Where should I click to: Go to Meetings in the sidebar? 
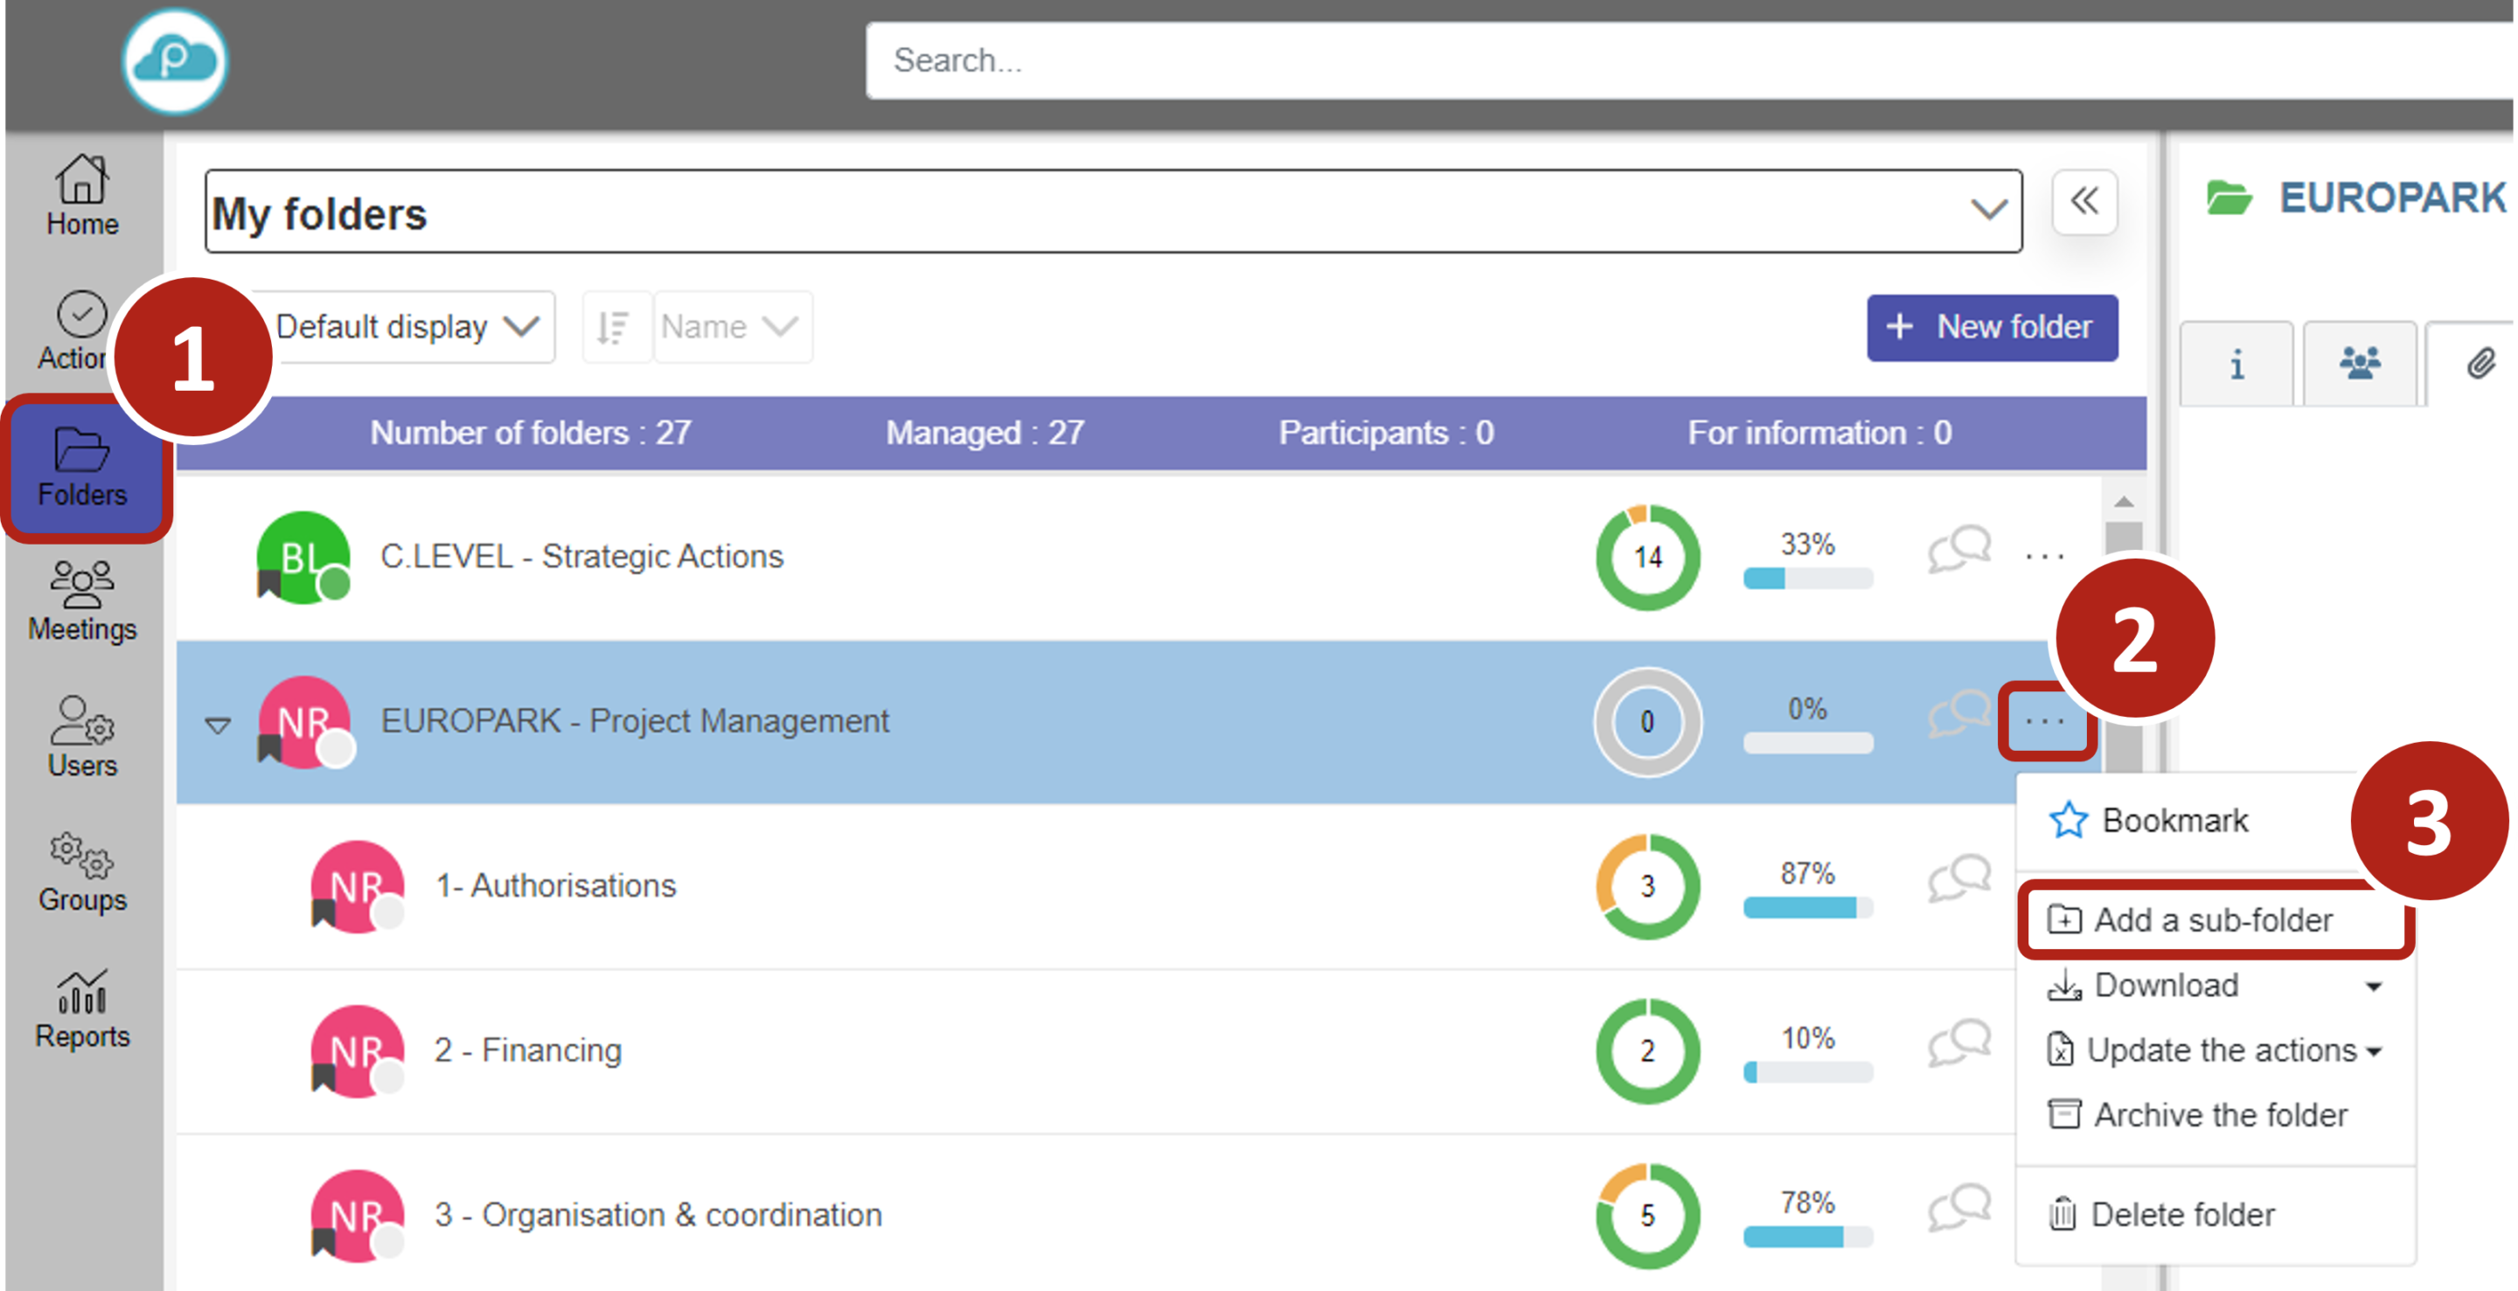pyautogui.click(x=82, y=601)
